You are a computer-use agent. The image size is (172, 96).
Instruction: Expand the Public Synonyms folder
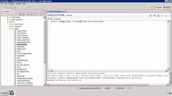[8, 19]
